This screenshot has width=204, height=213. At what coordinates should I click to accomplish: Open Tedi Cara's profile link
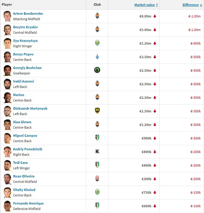click(x=20, y=163)
